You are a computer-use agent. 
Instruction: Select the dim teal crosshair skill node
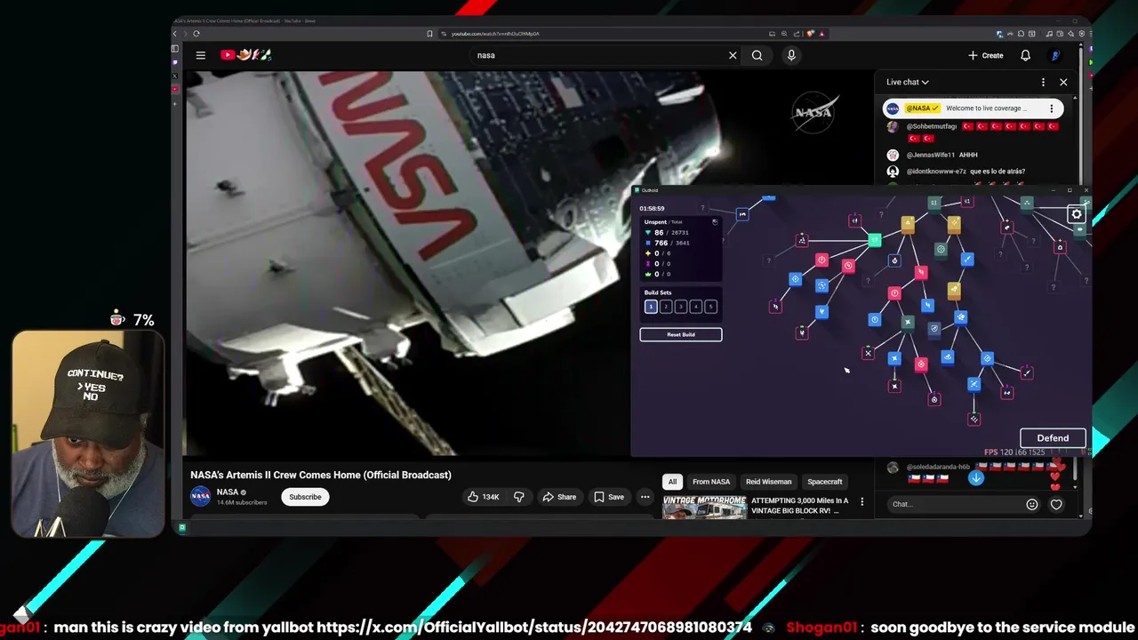(x=941, y=250)
